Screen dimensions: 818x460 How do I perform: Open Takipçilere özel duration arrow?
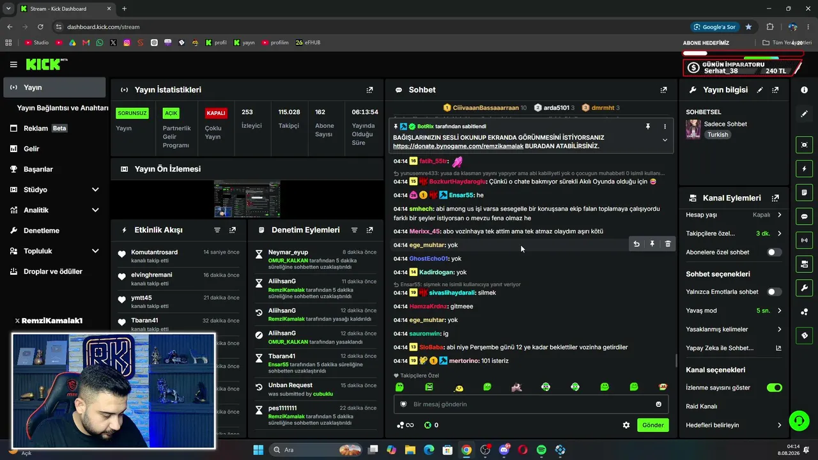click(x=779, y=233)
